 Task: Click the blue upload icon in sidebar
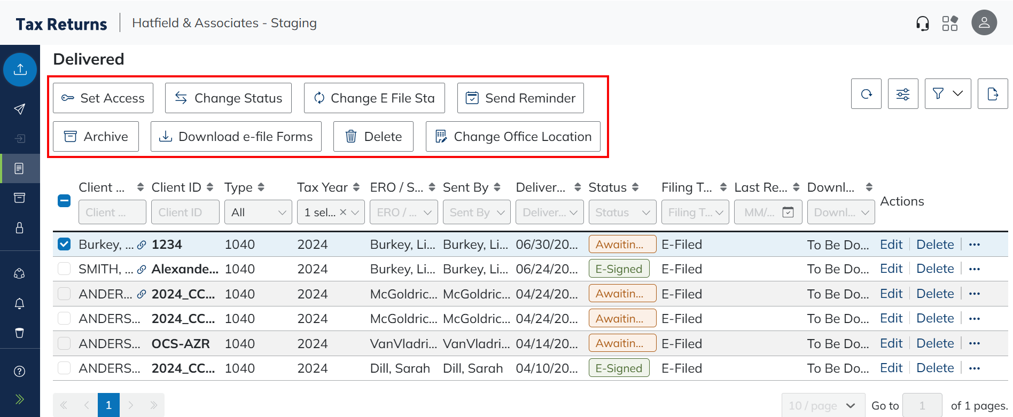20,69
